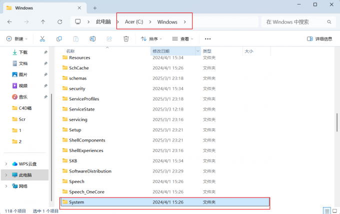
Task: Click 此电脑 in the address bar
Action: tap(103, 22)
